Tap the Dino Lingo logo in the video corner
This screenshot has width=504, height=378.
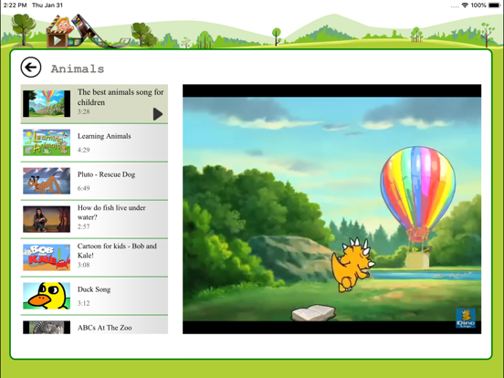[466, 319]
